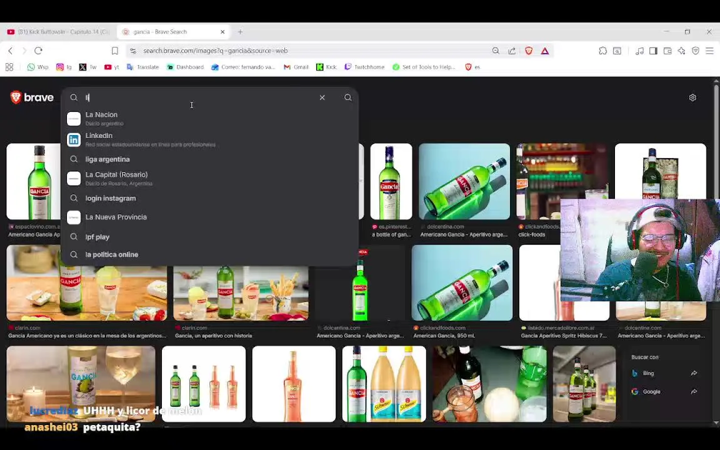720x450 pixels.
Task: Share to Google using its arrow icon
Action: point(694,392)
